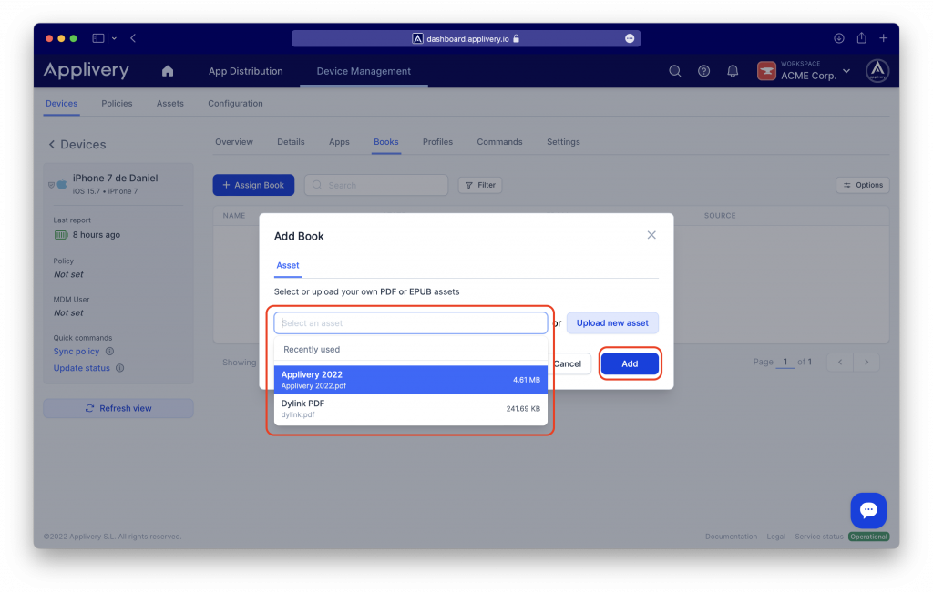
Task: Open the Filter button
Action: (x=480, y=185)
